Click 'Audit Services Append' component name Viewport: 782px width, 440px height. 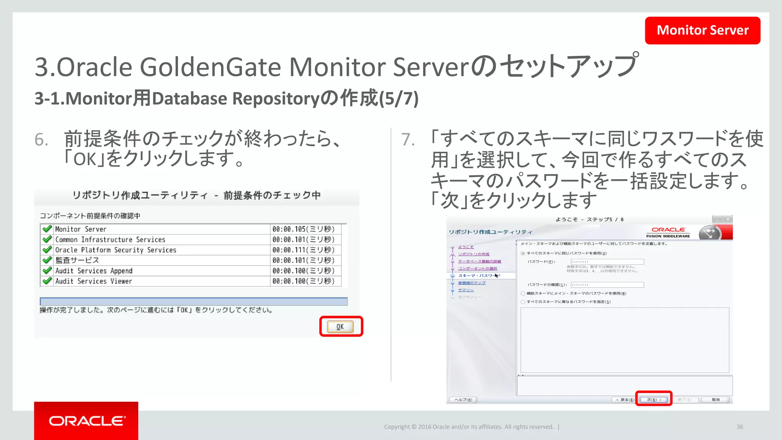click(x=94, y=270)
